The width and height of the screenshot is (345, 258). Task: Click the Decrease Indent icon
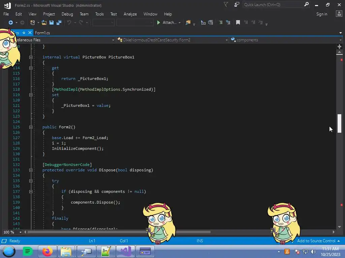pos(203,23)
